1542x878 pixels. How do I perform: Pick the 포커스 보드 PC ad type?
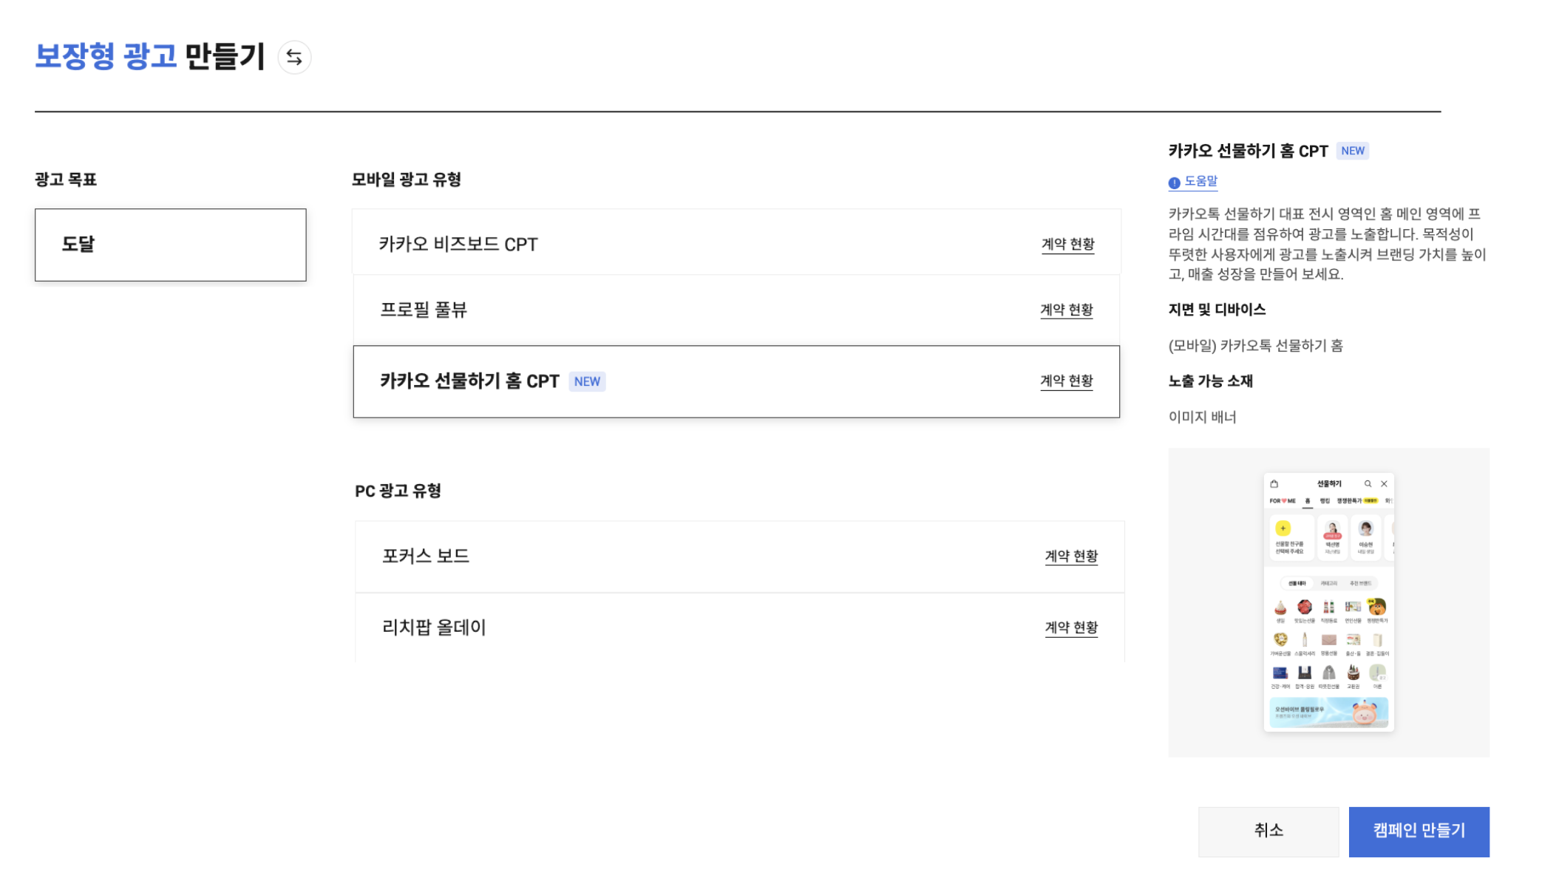[x=665, y=556]
